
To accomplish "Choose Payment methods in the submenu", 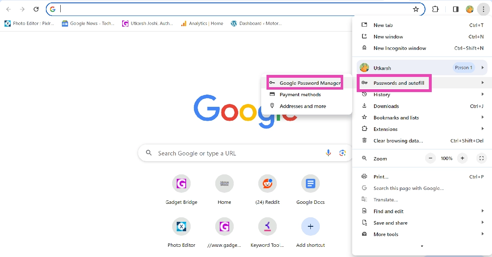I will [x=300, y=95].
